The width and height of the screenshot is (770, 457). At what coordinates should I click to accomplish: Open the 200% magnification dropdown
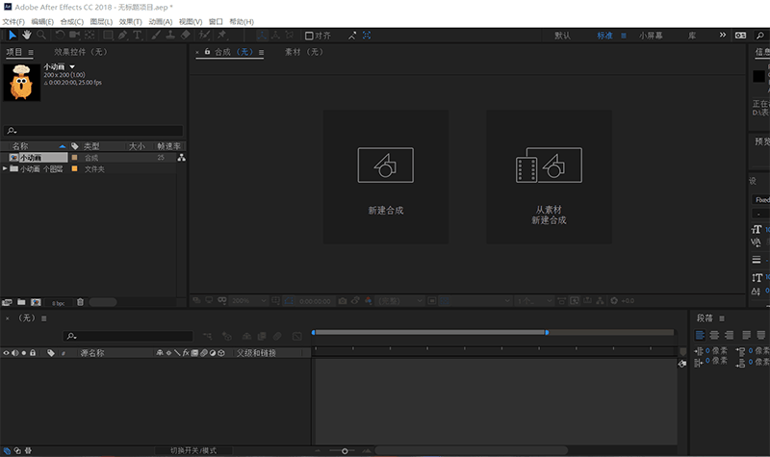[x=249, y=300]
